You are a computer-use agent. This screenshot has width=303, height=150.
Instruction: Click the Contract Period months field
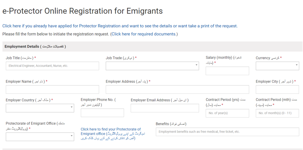click(x=277, y=113)
